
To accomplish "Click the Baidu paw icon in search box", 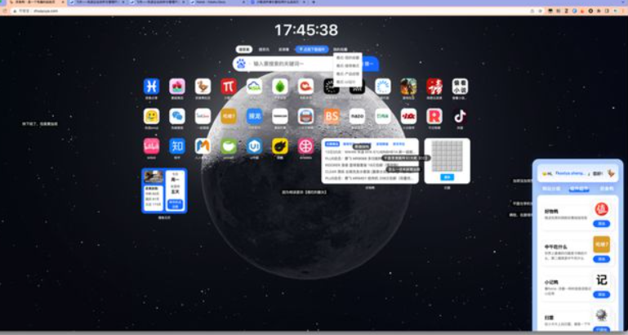I will [x=241, y=63].
